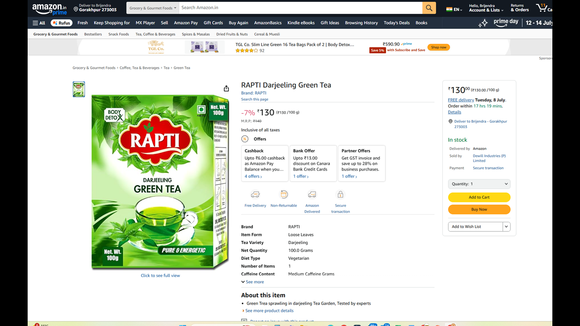The image size is (580, 326).
Task: Click Buy Now button
Action: [479, 210]
